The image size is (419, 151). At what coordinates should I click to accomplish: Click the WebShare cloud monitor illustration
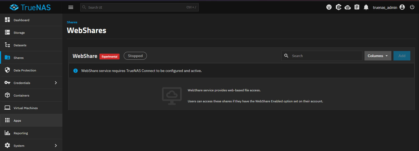(x=172, y=96)
